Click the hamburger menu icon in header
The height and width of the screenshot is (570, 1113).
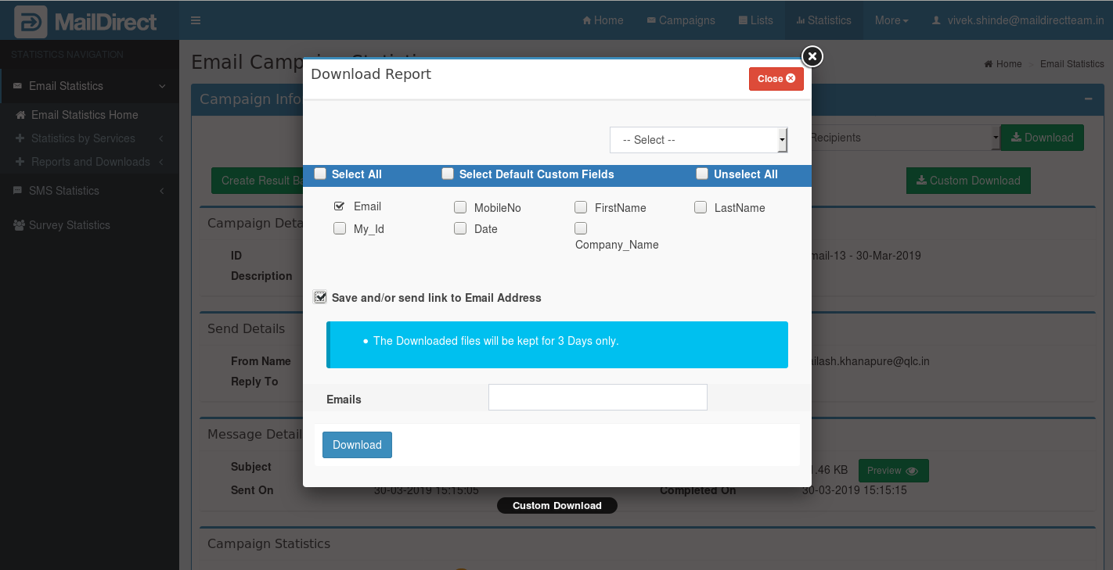tap(196, 20)
